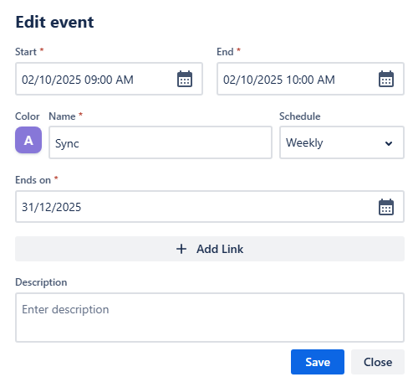418x377 pixels.
Task: Click the Start field label
Action: [26, 52]
